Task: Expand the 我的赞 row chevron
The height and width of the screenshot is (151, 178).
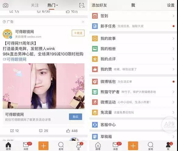Action: (x=173, y=69)
